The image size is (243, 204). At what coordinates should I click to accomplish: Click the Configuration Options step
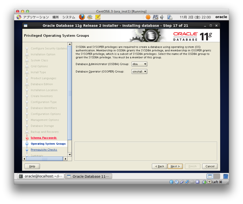click(x=46, y=114)
